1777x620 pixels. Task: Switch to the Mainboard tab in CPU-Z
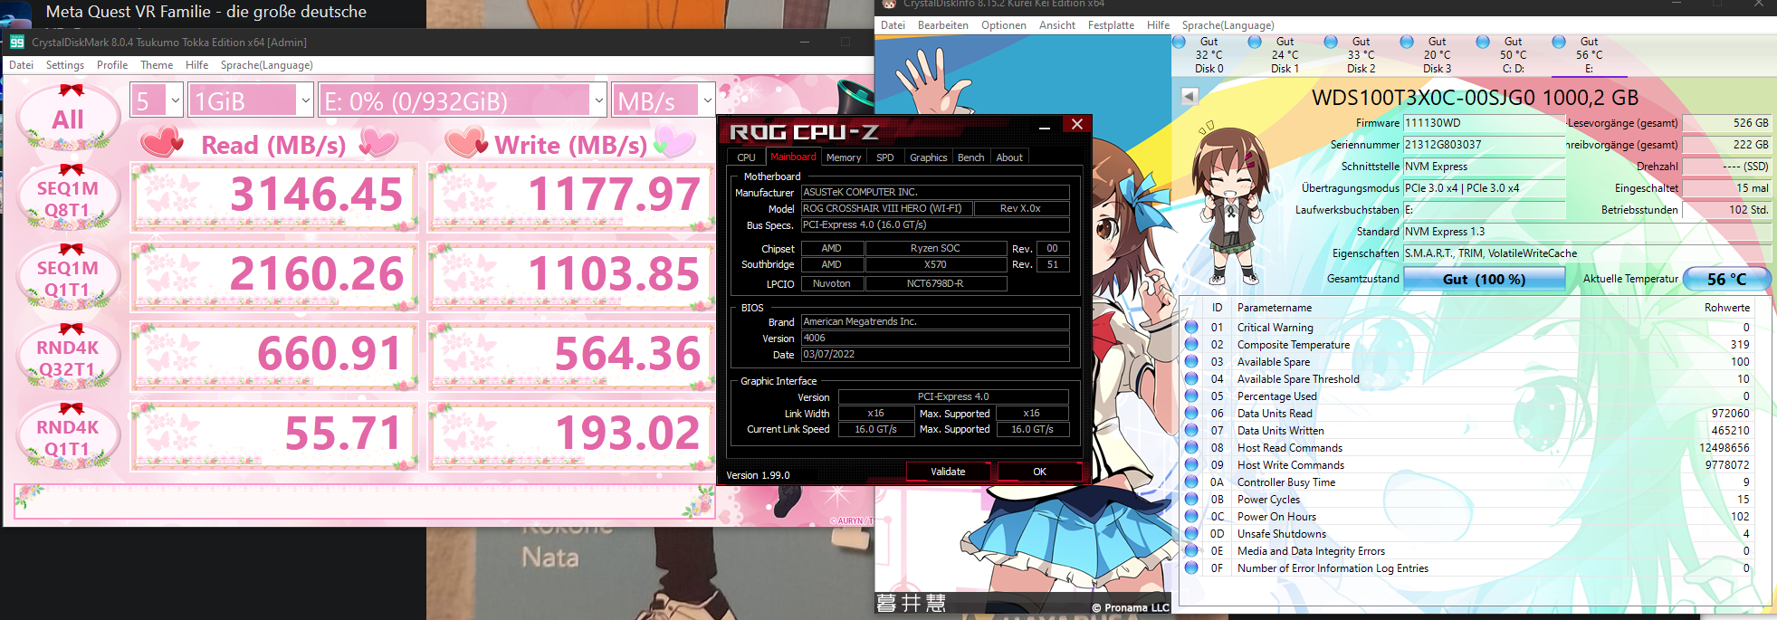pyautogui.click(x=793, y=157)
